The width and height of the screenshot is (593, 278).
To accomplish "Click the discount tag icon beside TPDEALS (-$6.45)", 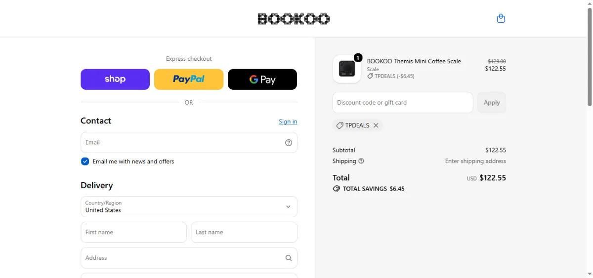I will 370,77.
